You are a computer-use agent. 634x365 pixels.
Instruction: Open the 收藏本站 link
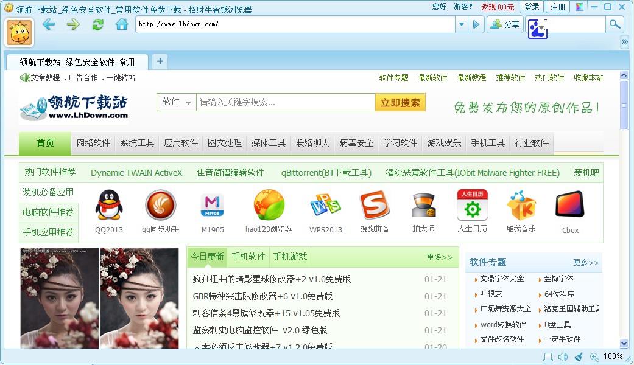tap(588, 77)
